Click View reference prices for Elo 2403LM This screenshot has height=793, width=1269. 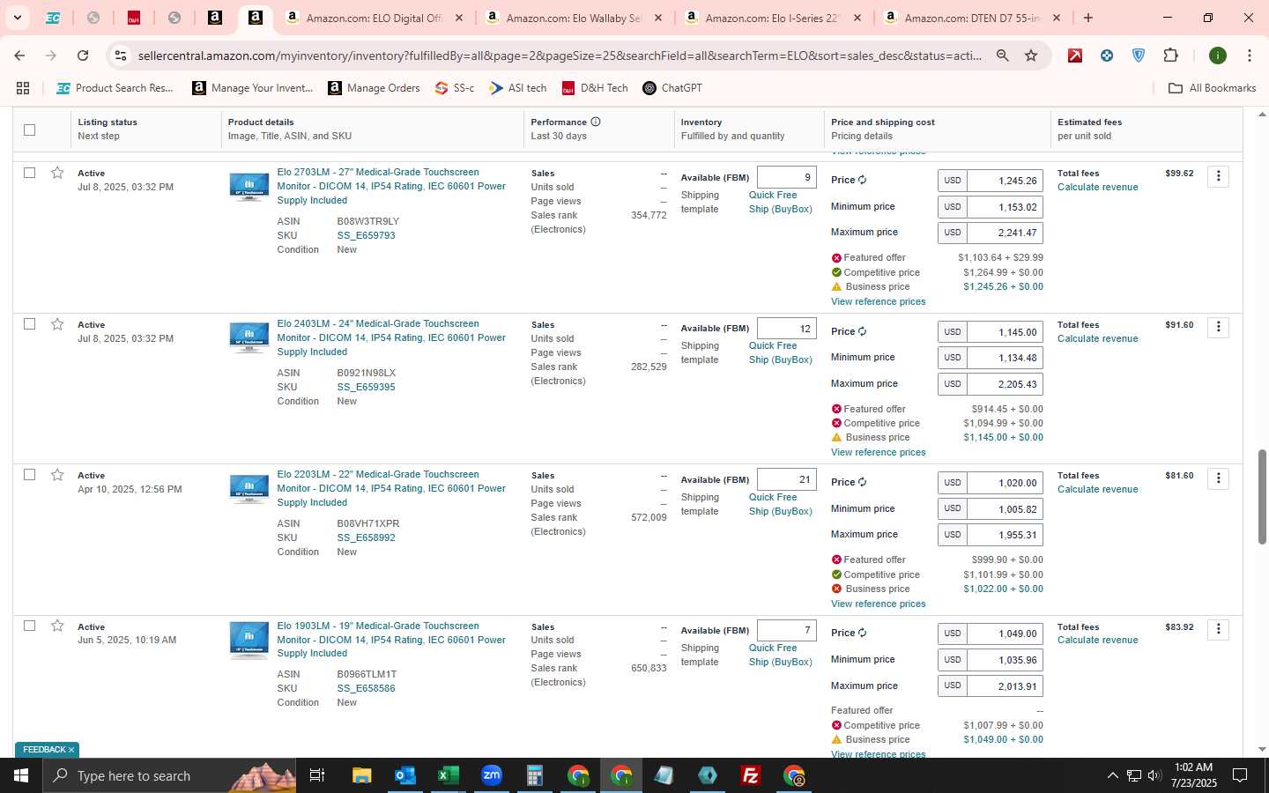point(878,452)
